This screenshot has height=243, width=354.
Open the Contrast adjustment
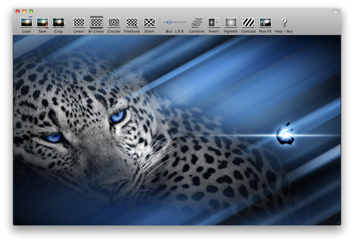point(248,23)
